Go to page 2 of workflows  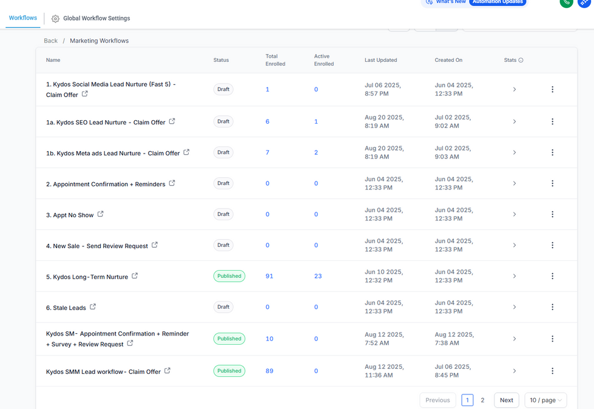[482, 401]
